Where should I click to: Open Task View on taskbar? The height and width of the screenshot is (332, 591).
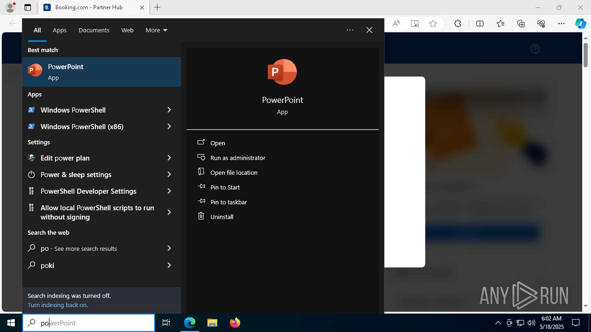pyautogui.click(x=166, y=323)
